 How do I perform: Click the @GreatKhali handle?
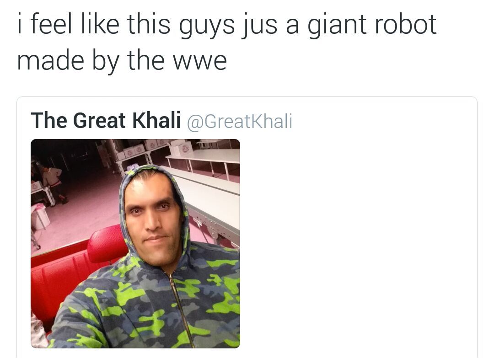(x=240, y=121)
